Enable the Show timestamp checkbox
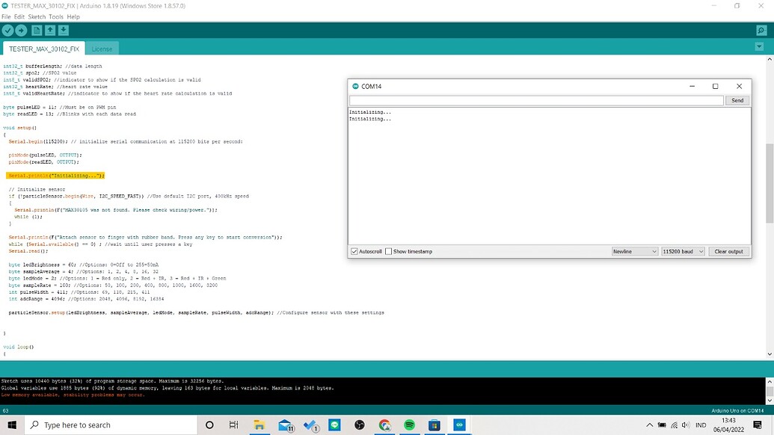Screen dimensions: 774x435 (387, 251)
